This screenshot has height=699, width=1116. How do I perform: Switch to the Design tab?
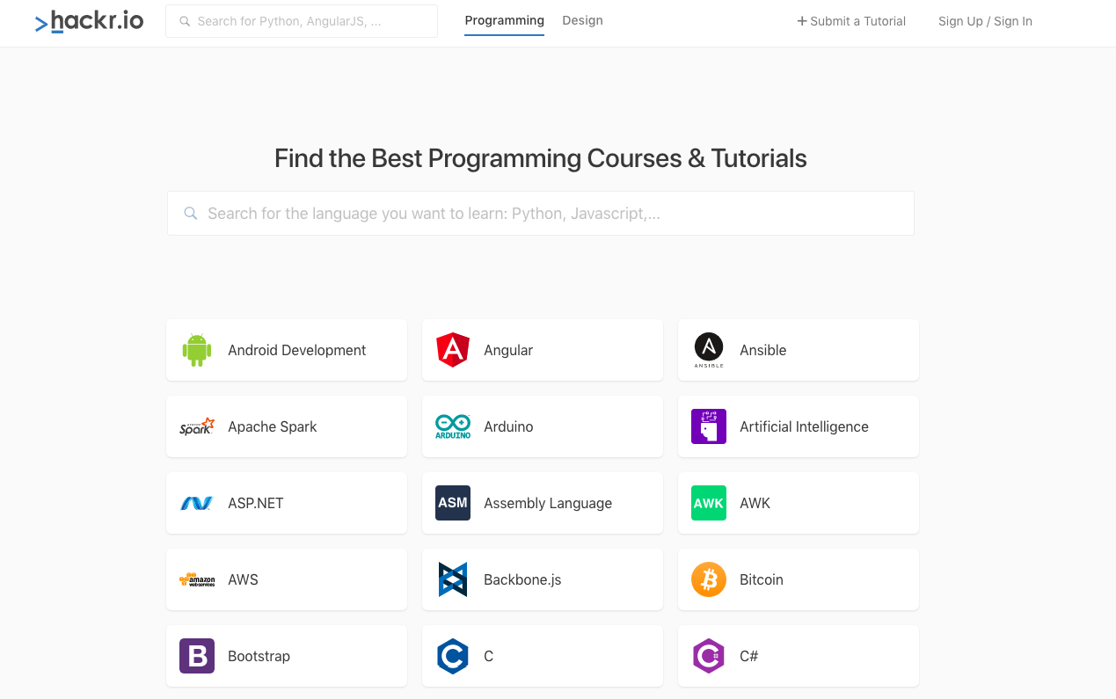point(582,20)
